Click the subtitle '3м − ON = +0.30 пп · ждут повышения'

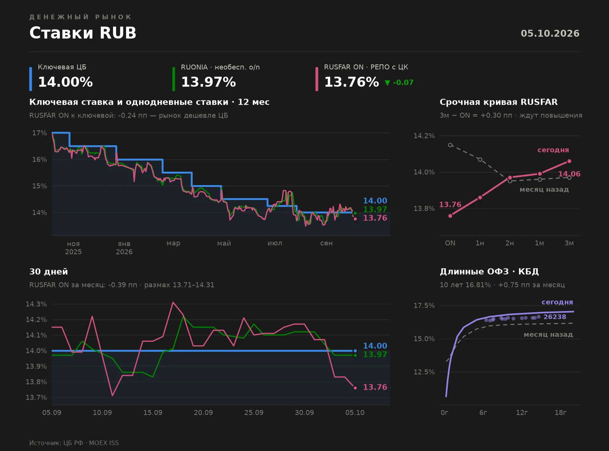(511, 115)
